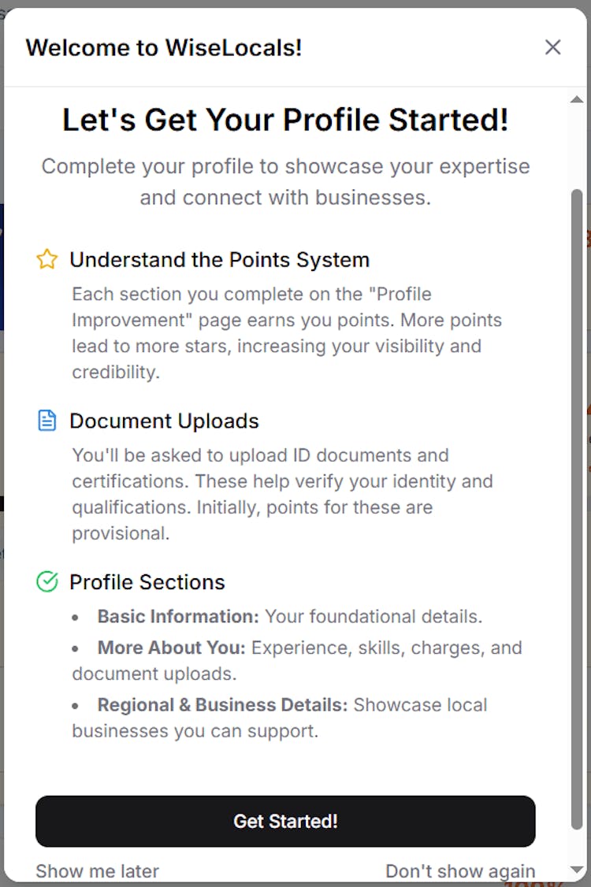Select the Understand the Points System heading

(219, 259)
